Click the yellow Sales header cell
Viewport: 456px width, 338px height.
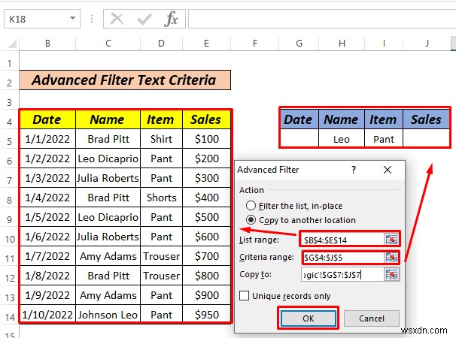tap(206, 119)
